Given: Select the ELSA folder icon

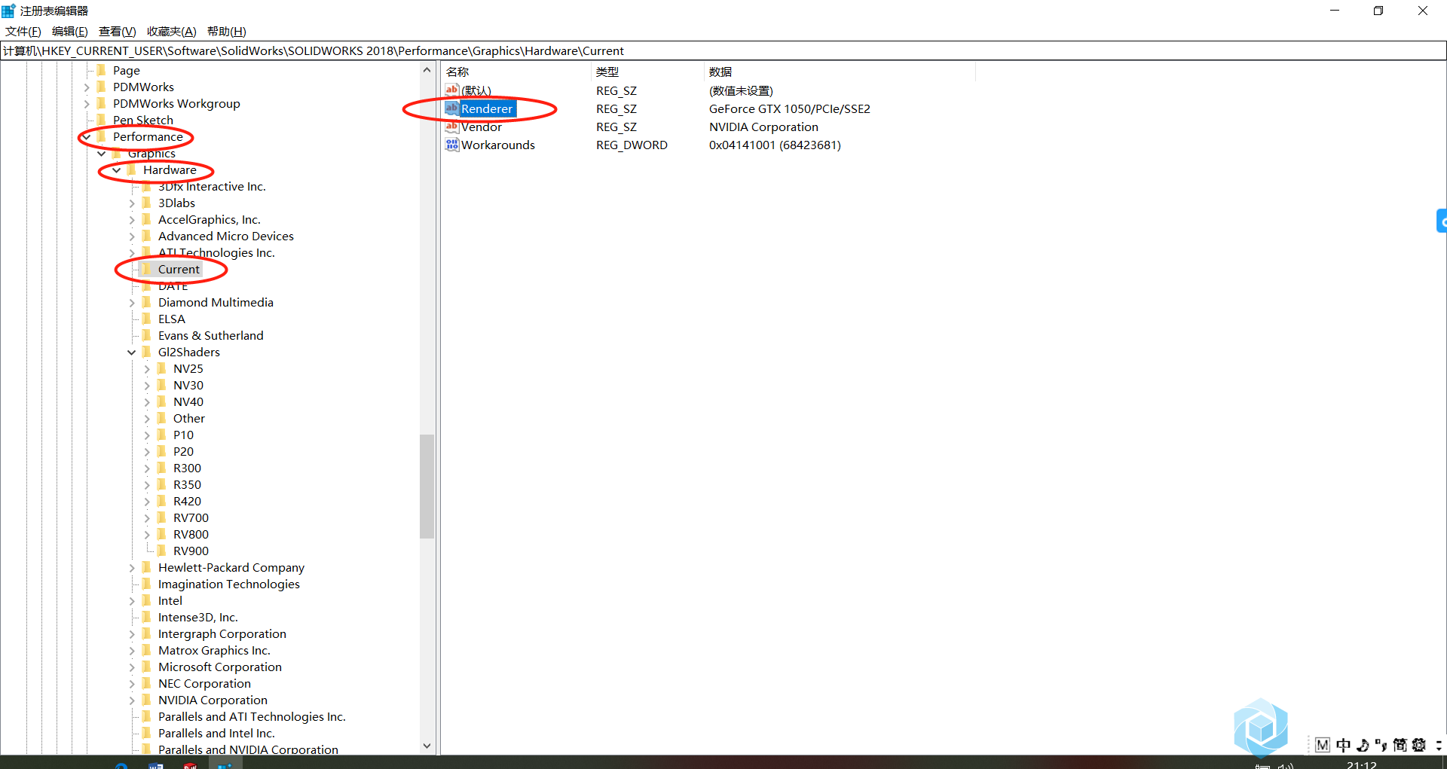Looking at the screenshot, I should click(x=147, y=319).
